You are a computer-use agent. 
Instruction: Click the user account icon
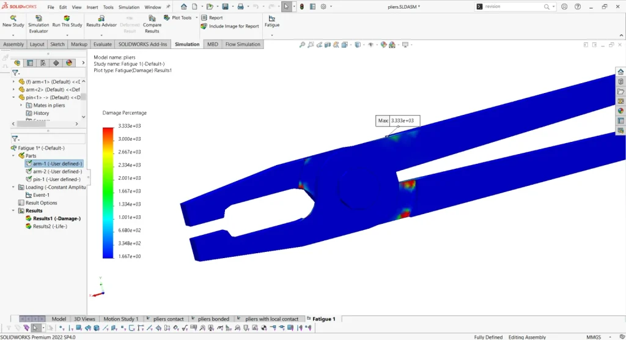[564, 6]
